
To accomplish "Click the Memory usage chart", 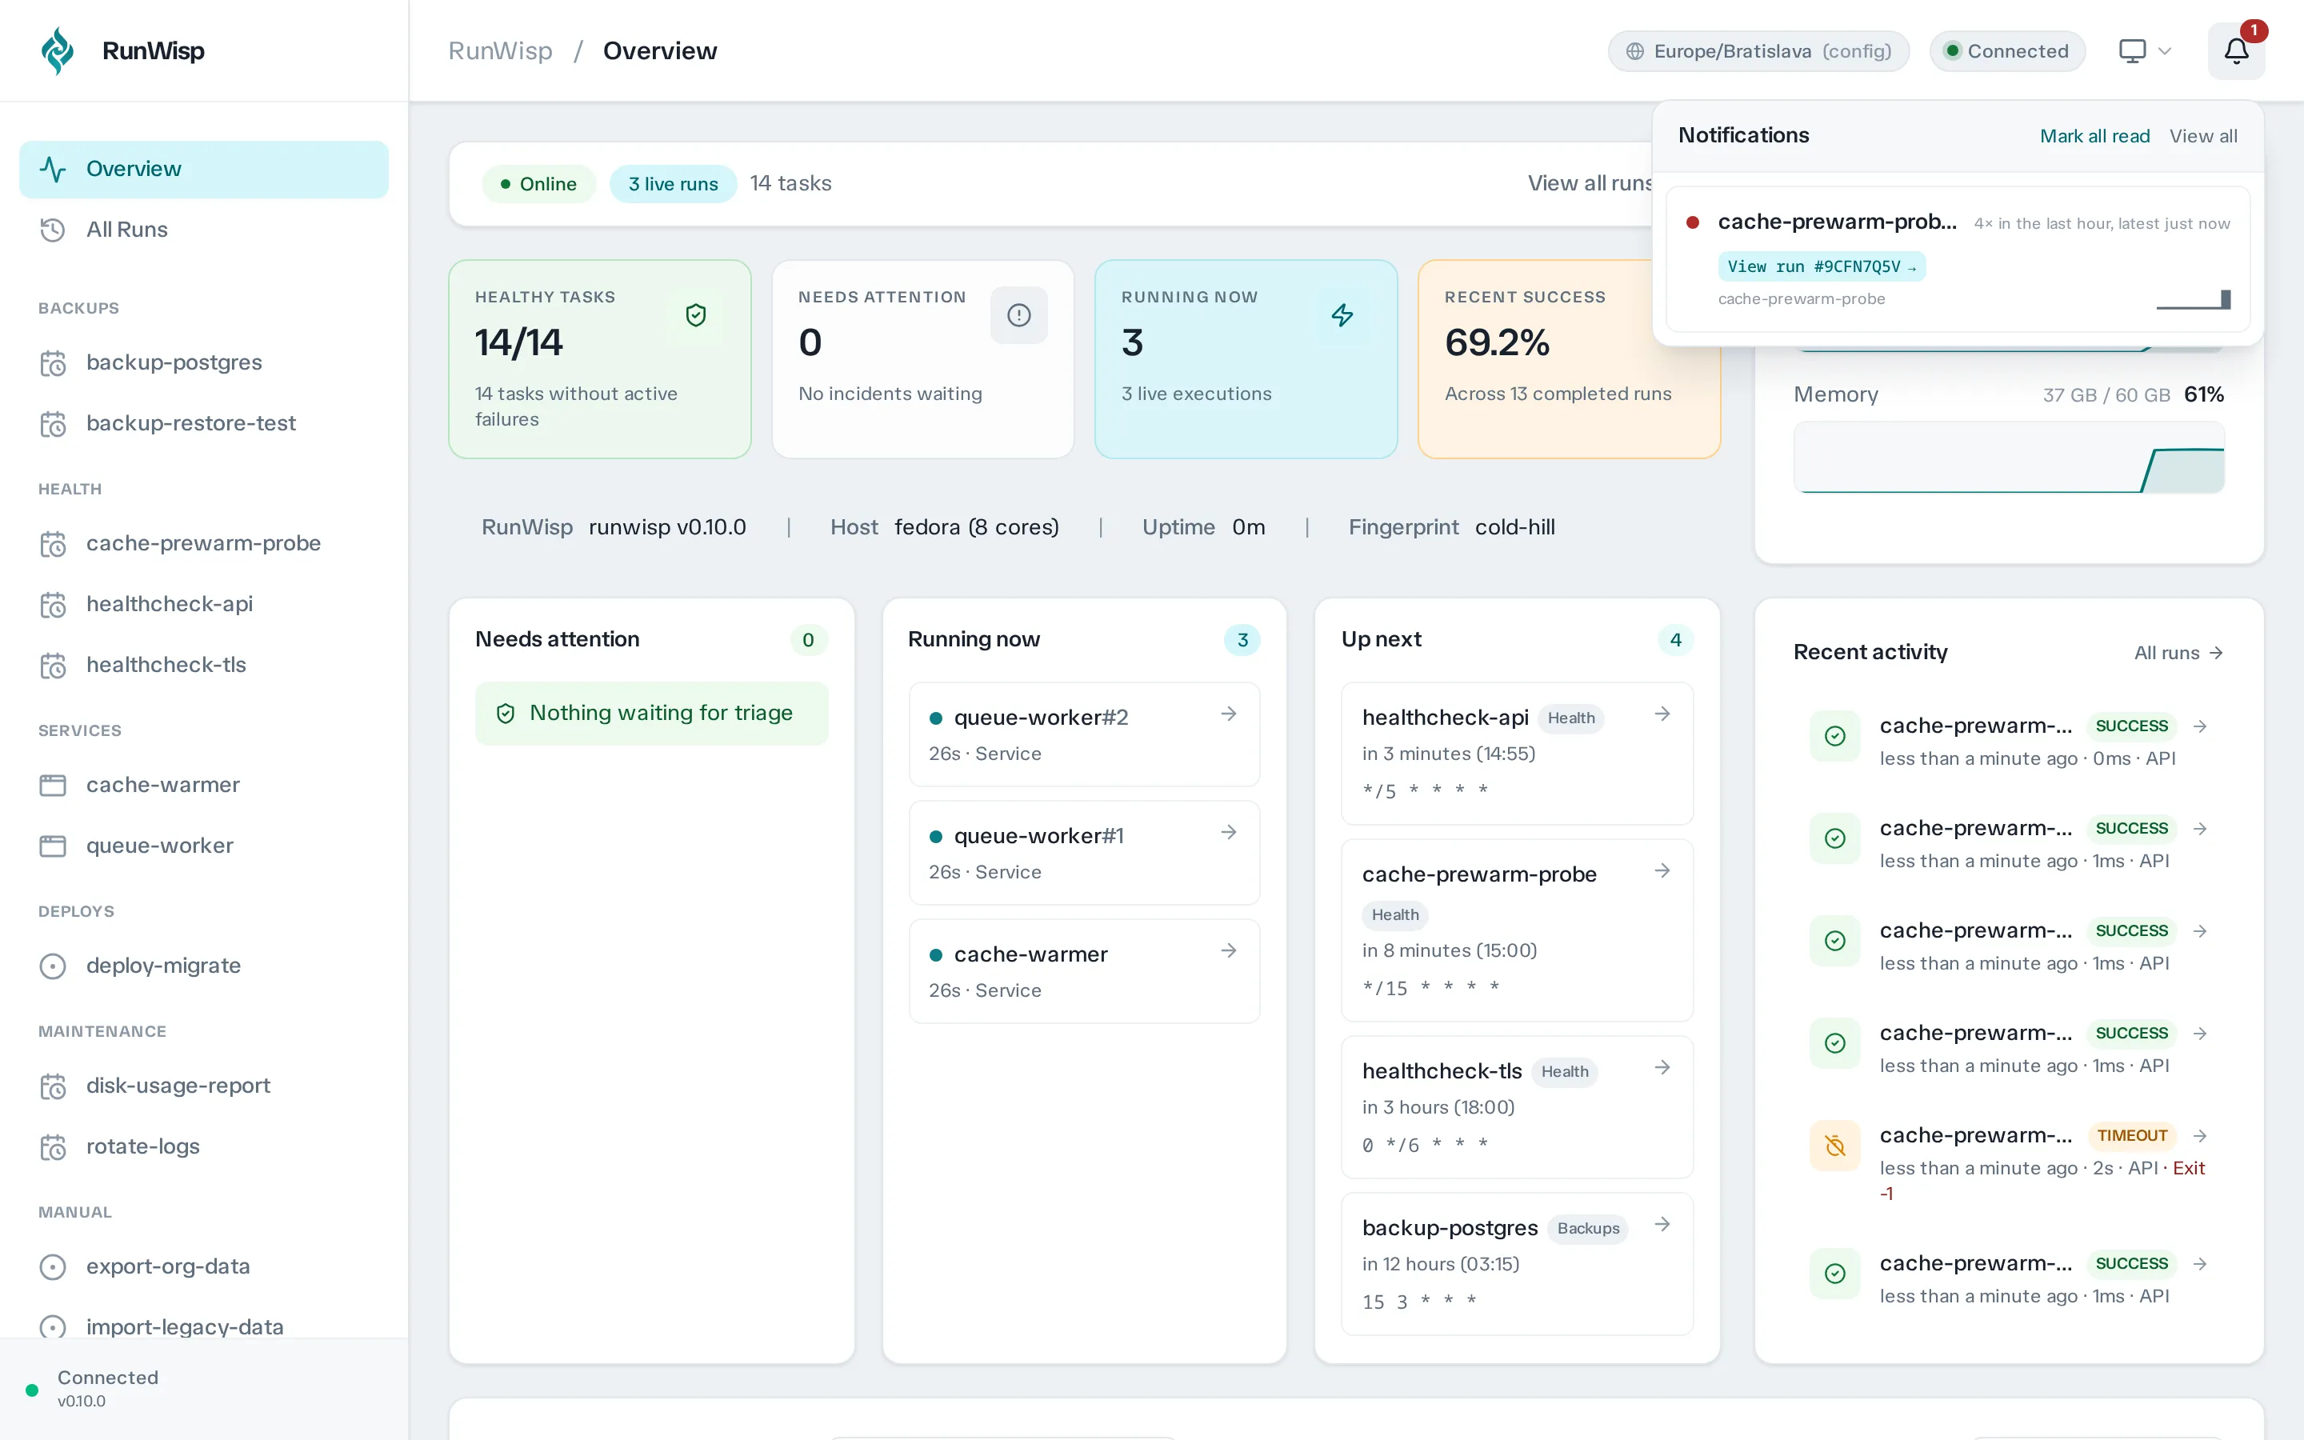I will click(x=2009, y=458).
